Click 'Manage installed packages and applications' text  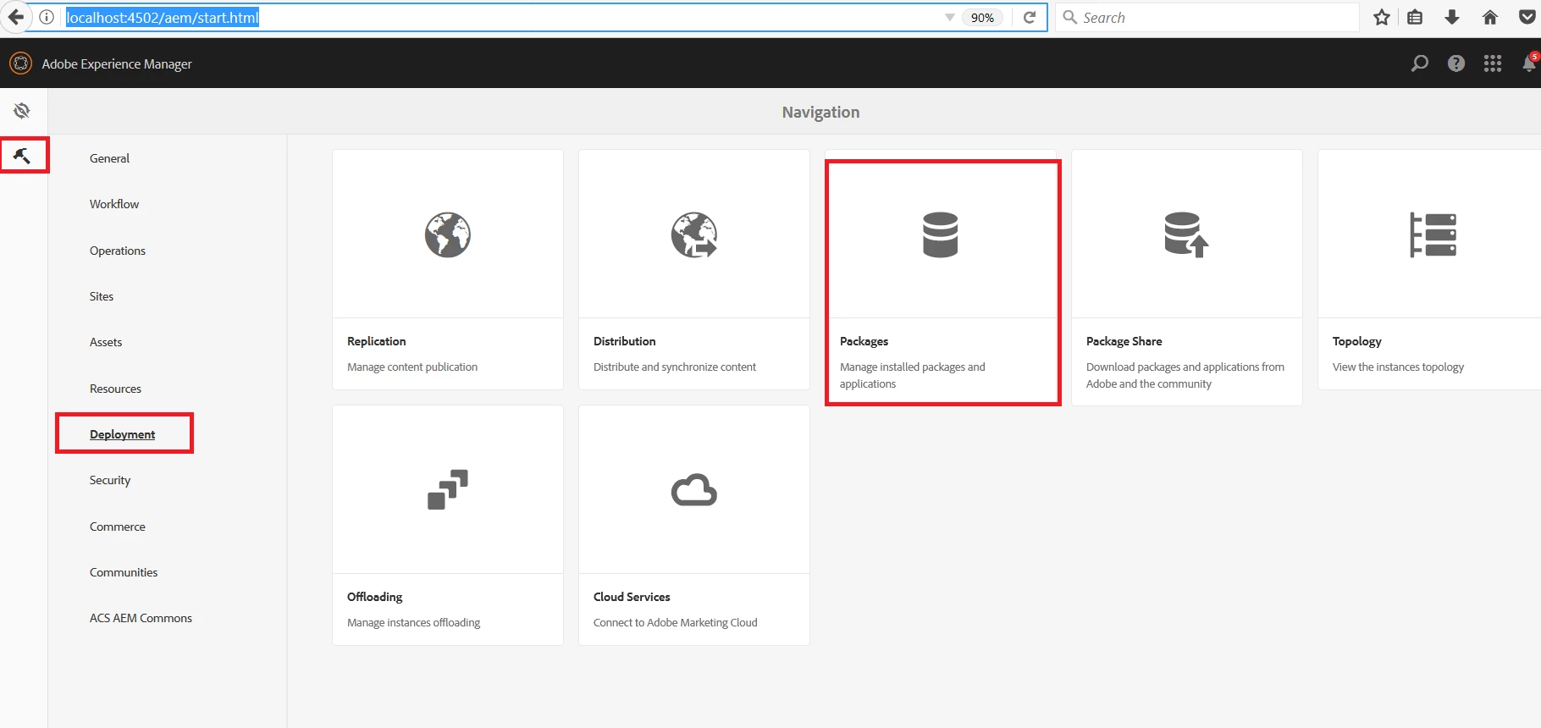point(913,375)
